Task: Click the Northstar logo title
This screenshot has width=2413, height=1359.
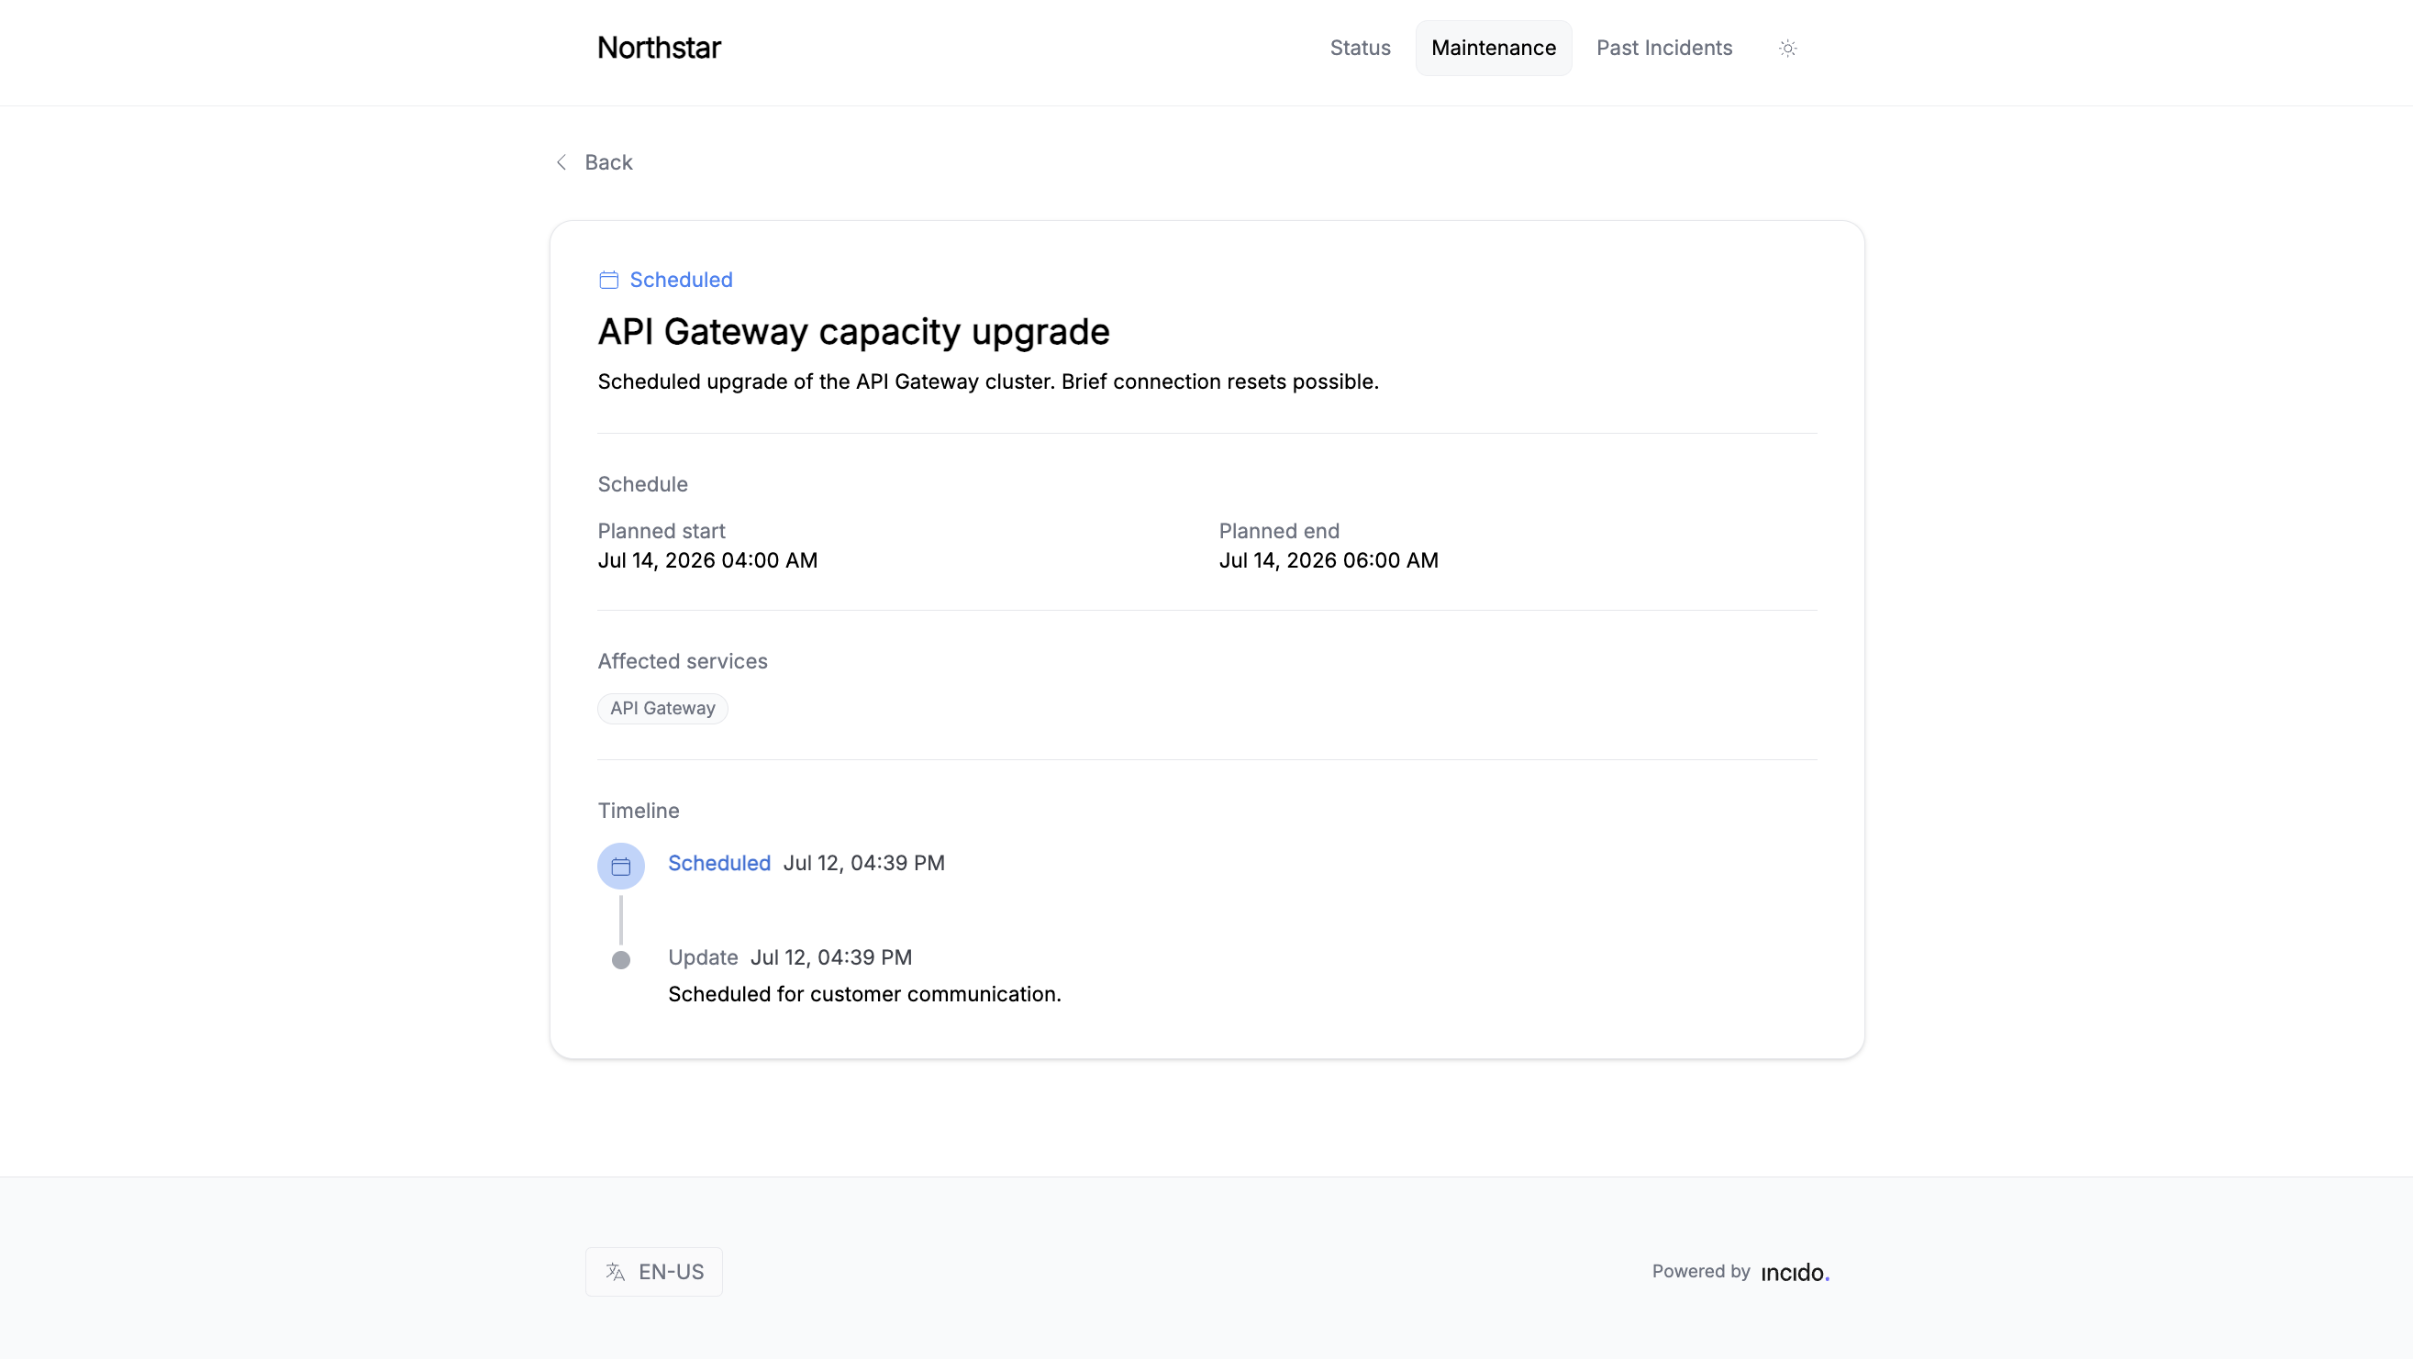Action: coord(659,48)
